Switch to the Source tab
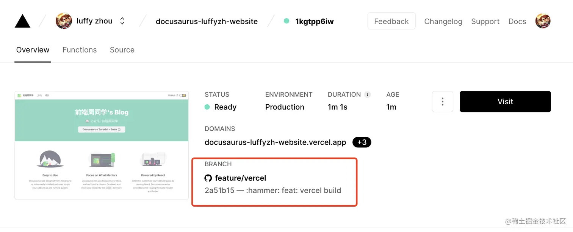This screenshot has width=573, height=232. pos(122,50)
